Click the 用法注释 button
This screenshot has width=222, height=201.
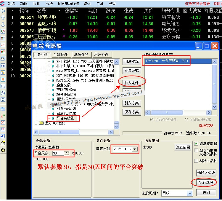[132, 62]
